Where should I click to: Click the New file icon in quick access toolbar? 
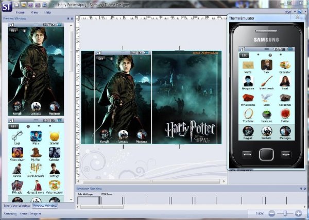point(17,5)
